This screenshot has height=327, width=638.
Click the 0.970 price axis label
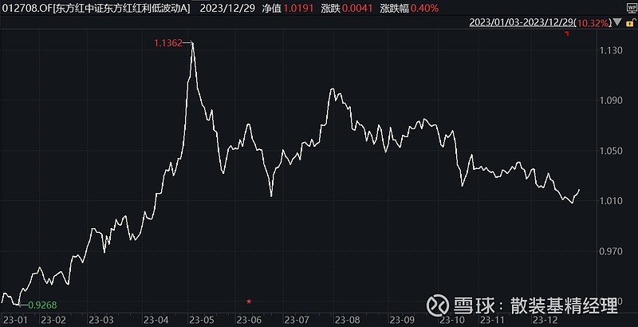pyautogui.click(x=611, y=251)
